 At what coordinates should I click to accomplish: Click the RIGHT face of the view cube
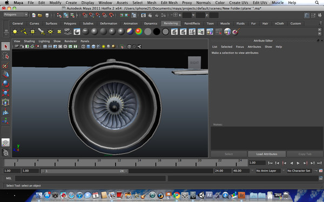pos(194,62)
